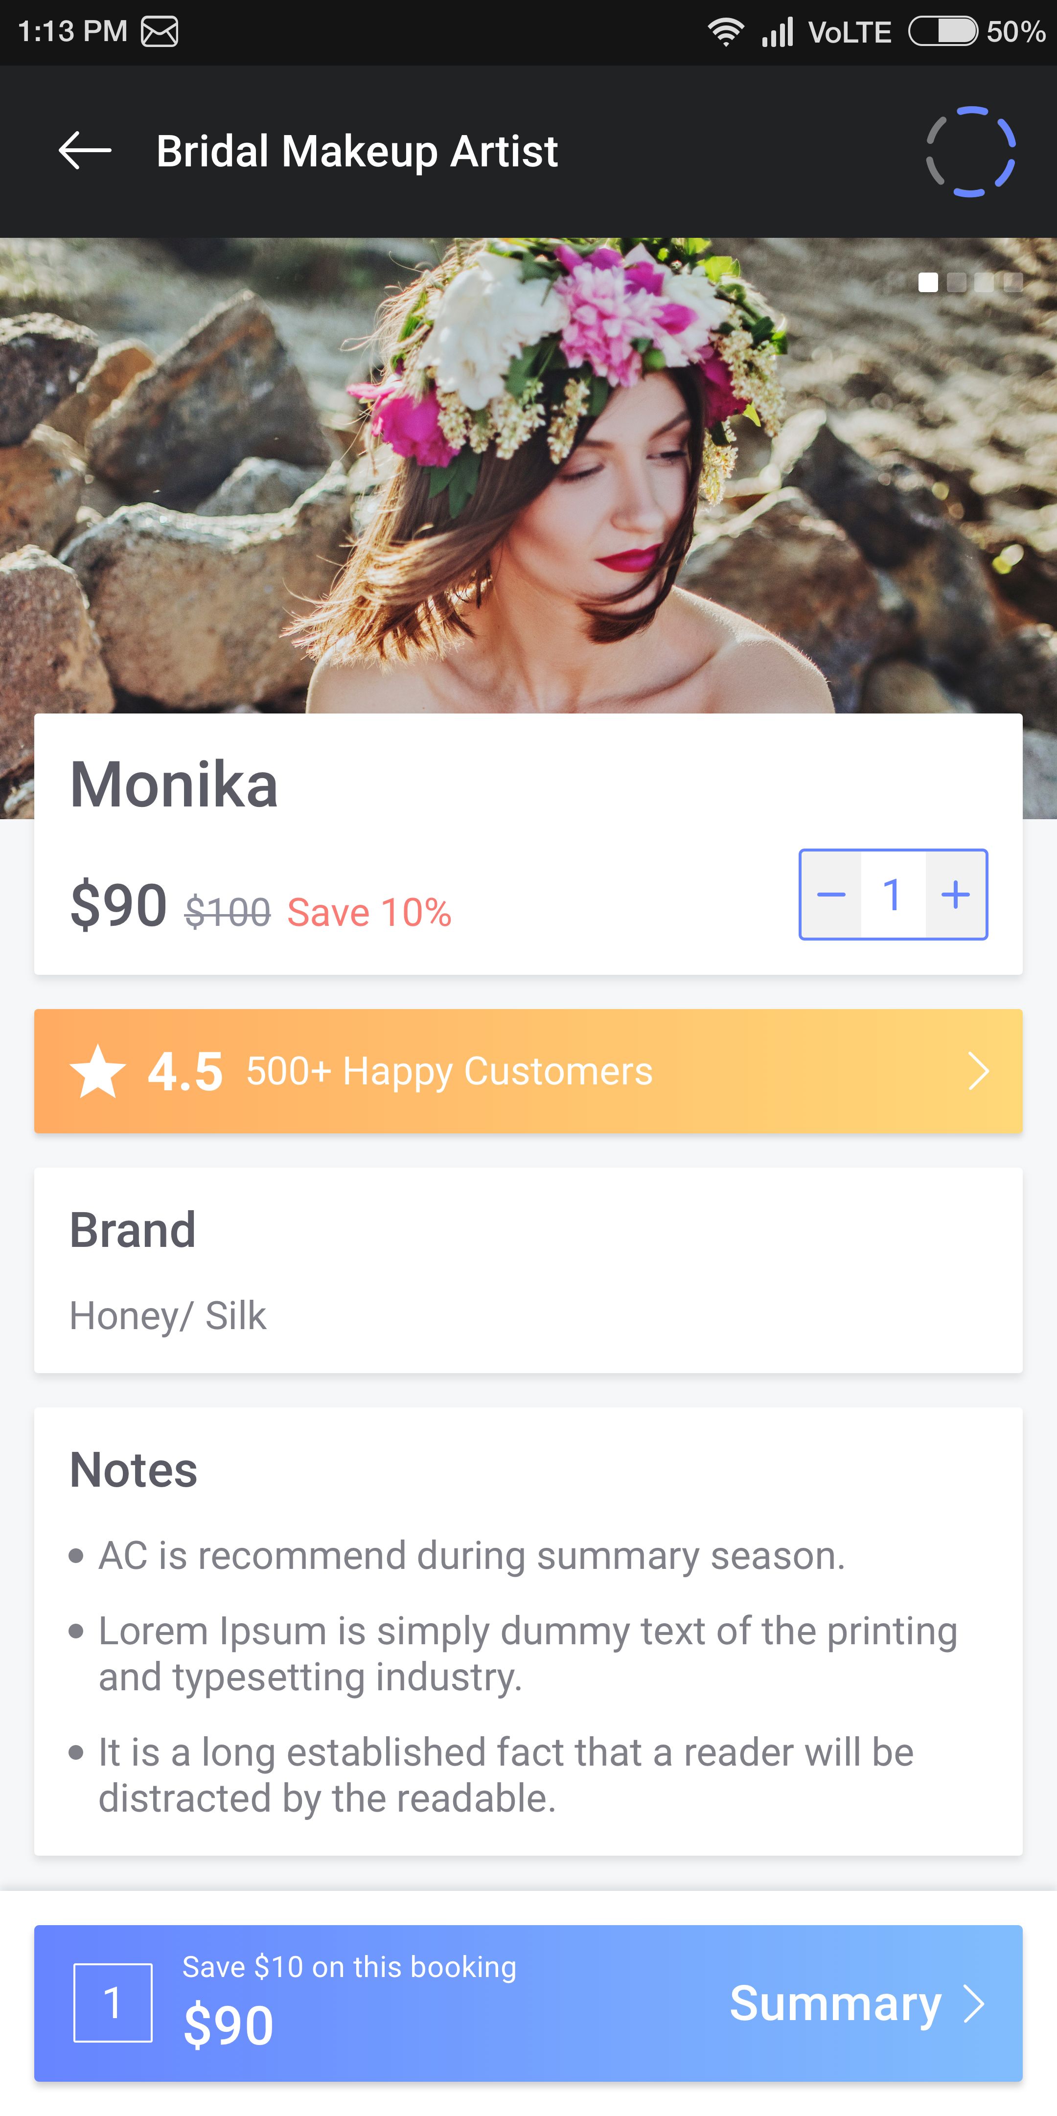This screenshot has height=2116, width=1057.
Task: Select the fourth image carousel dot
Action: click(1012, 282)
